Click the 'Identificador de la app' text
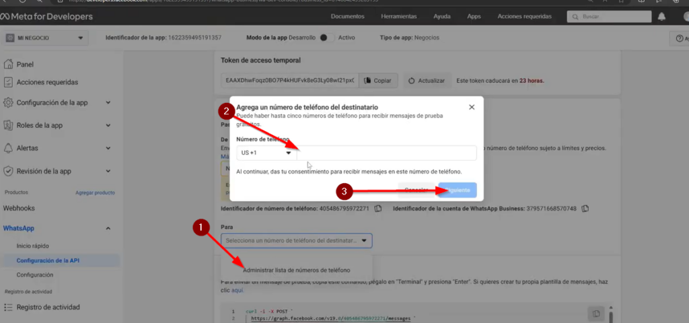 [164, 38]
